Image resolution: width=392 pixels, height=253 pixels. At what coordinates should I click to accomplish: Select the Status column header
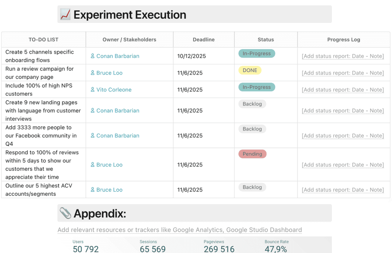click(266, 39)
